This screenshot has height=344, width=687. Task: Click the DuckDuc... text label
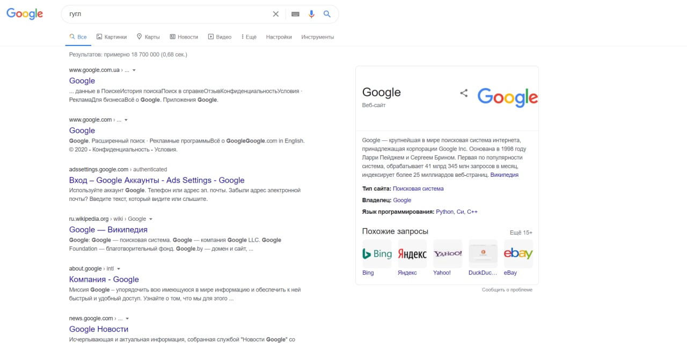click(x=483, y=273)
